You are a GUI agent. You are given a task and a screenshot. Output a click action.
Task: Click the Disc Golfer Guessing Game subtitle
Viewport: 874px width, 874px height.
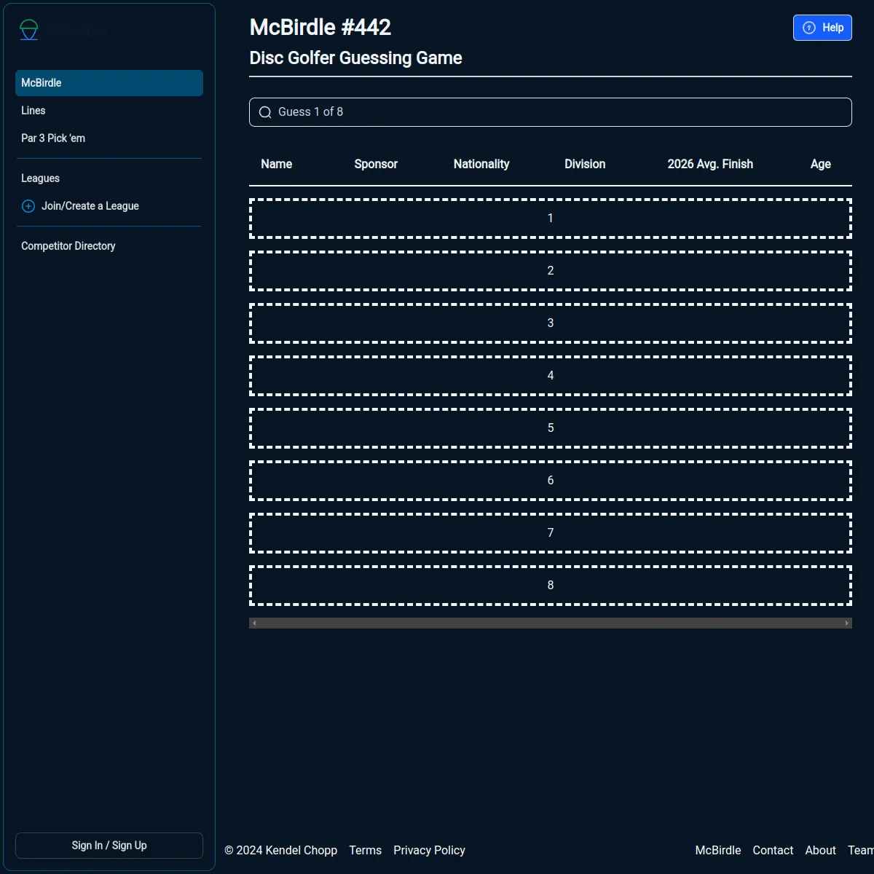356,58
